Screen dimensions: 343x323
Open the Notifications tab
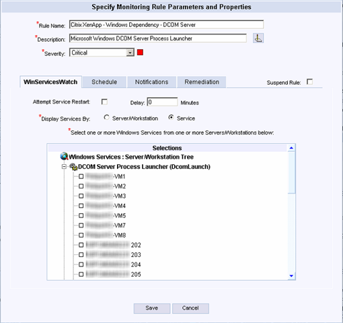pos(151,82)
